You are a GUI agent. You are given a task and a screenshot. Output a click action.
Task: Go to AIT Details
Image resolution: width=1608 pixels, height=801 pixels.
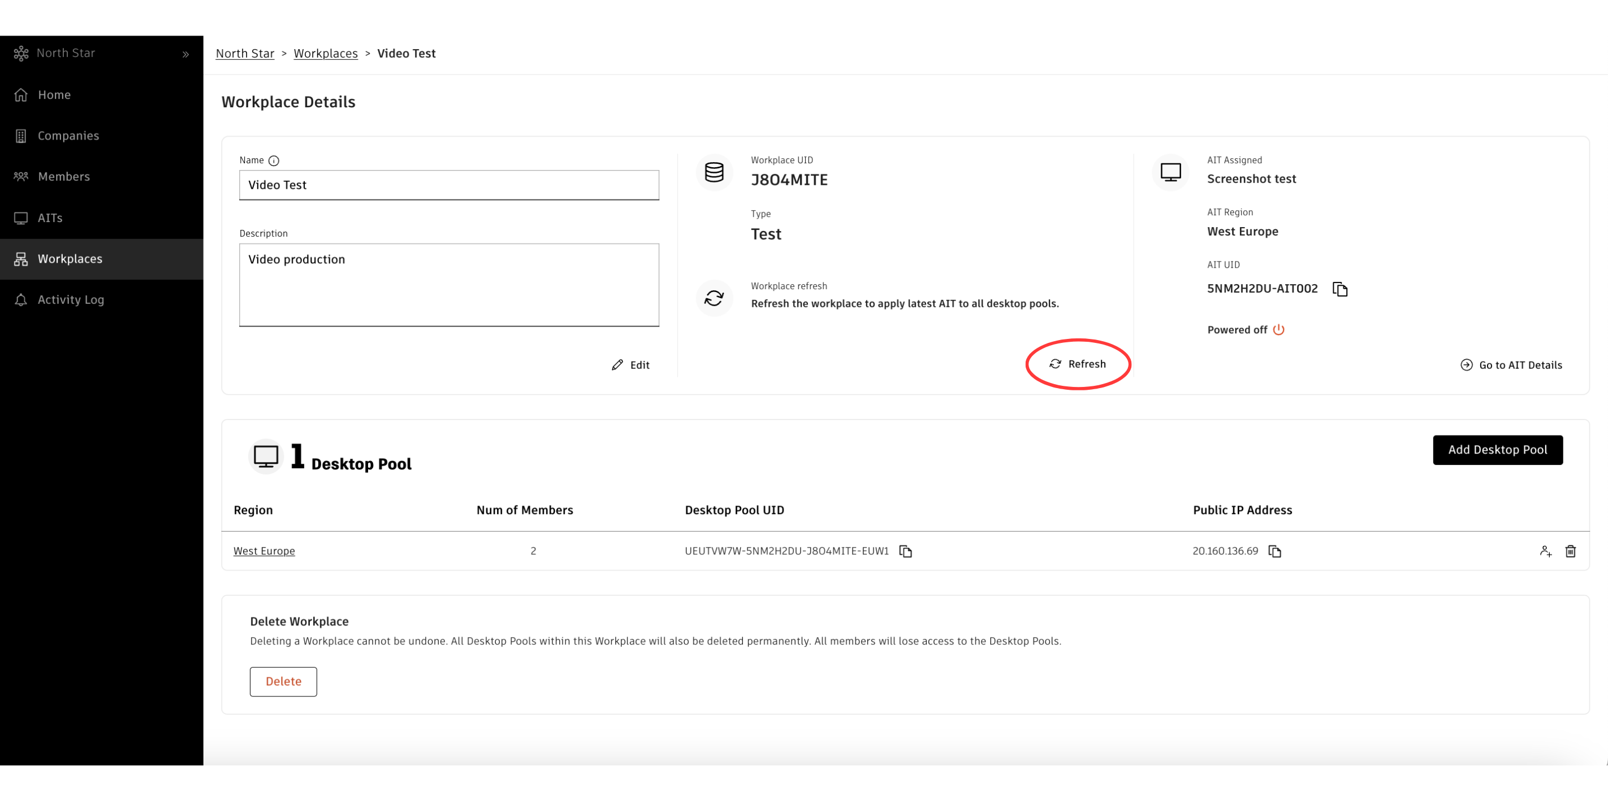pyautogui.click(x=1511, y=365)
